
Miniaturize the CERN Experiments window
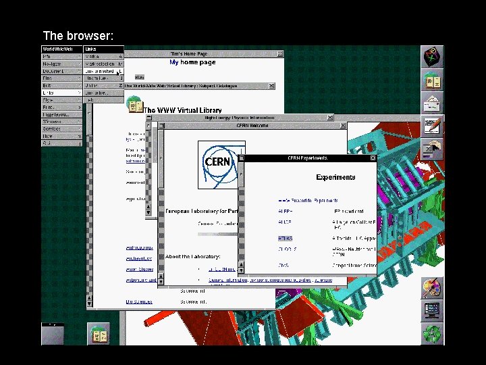point(242,158)
